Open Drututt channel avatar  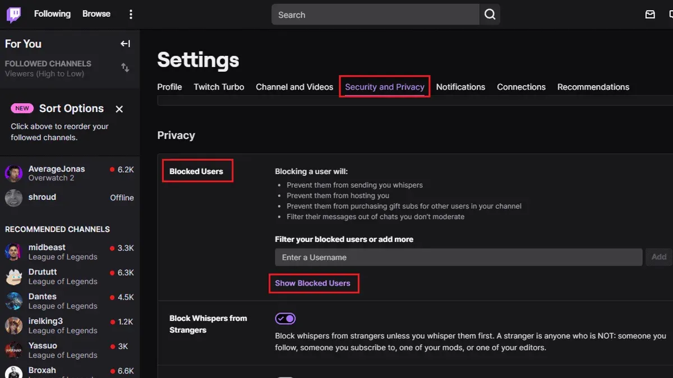pyautogui.click(x=13, y=276)
